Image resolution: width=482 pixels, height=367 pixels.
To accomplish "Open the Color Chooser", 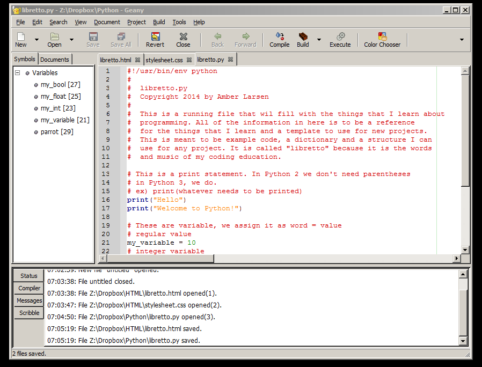I will [x=382, y=40].
